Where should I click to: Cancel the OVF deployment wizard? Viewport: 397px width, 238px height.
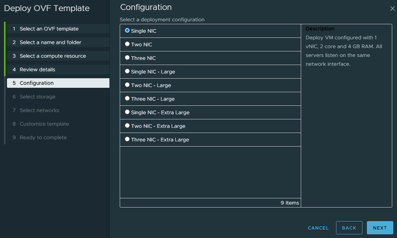point(318,228)
